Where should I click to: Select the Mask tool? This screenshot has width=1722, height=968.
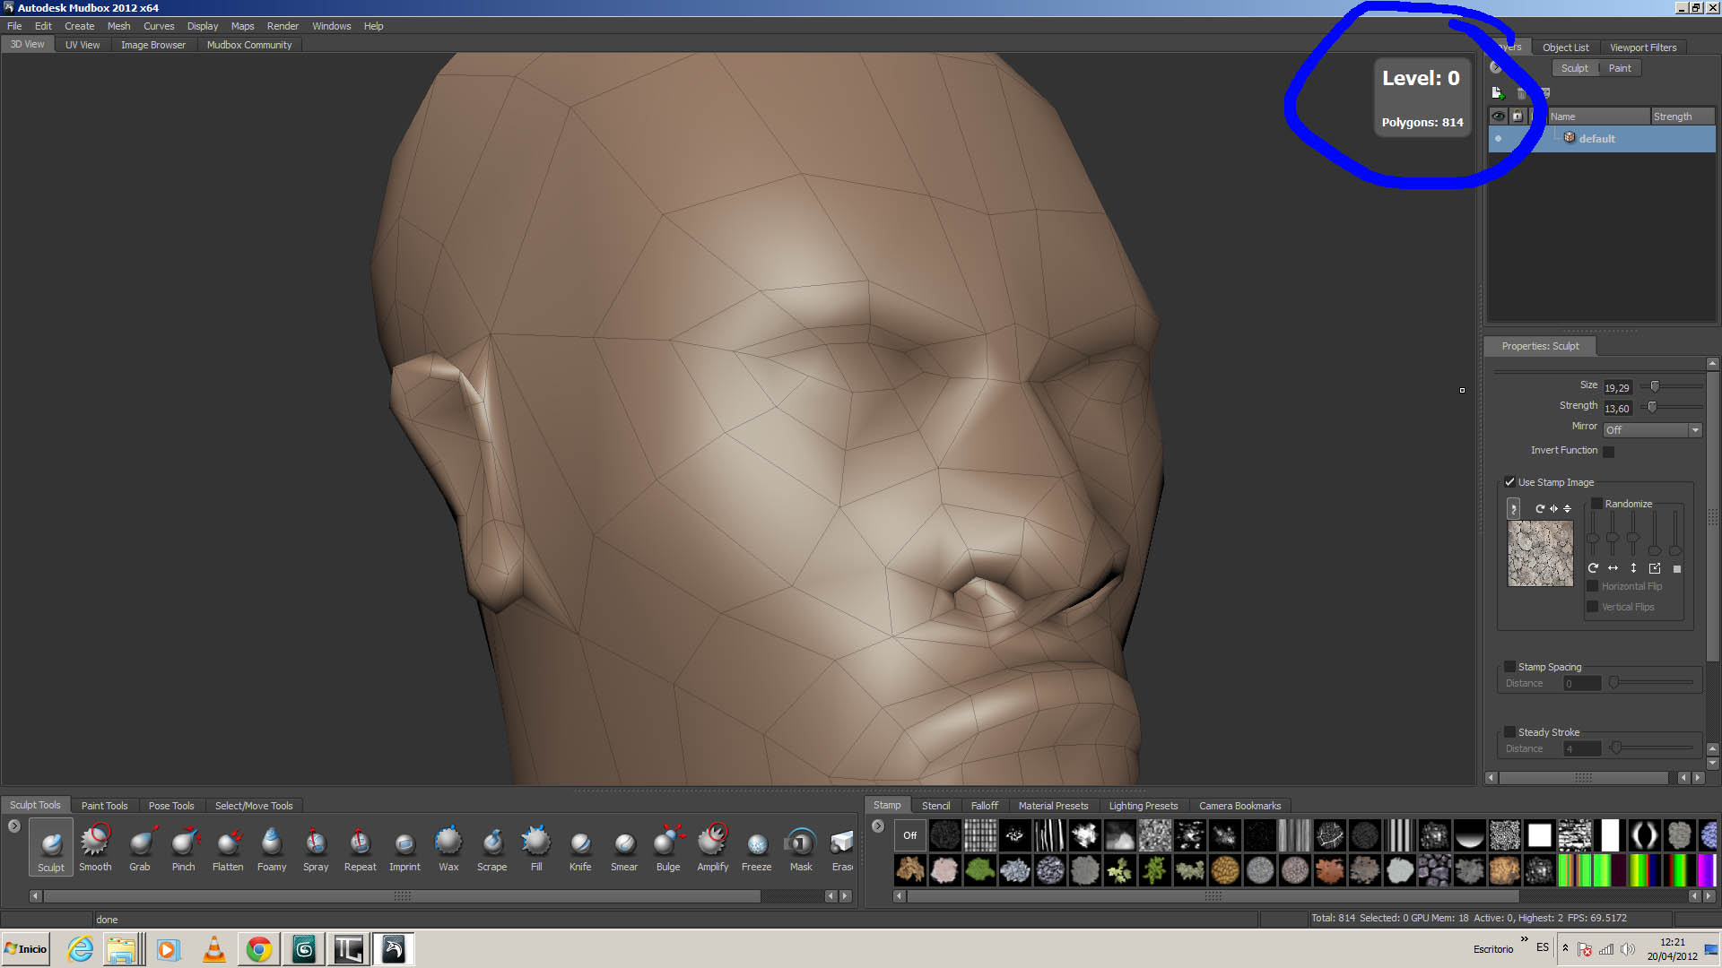pos(801,846)
